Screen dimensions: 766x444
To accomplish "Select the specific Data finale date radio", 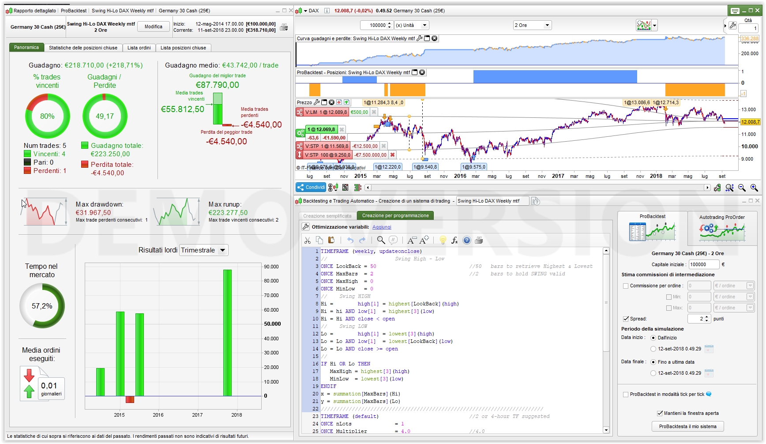I will click(653, 373).
